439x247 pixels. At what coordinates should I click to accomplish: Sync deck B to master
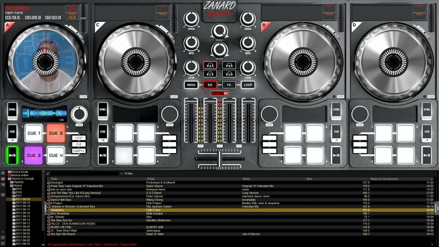pos(336,111)
